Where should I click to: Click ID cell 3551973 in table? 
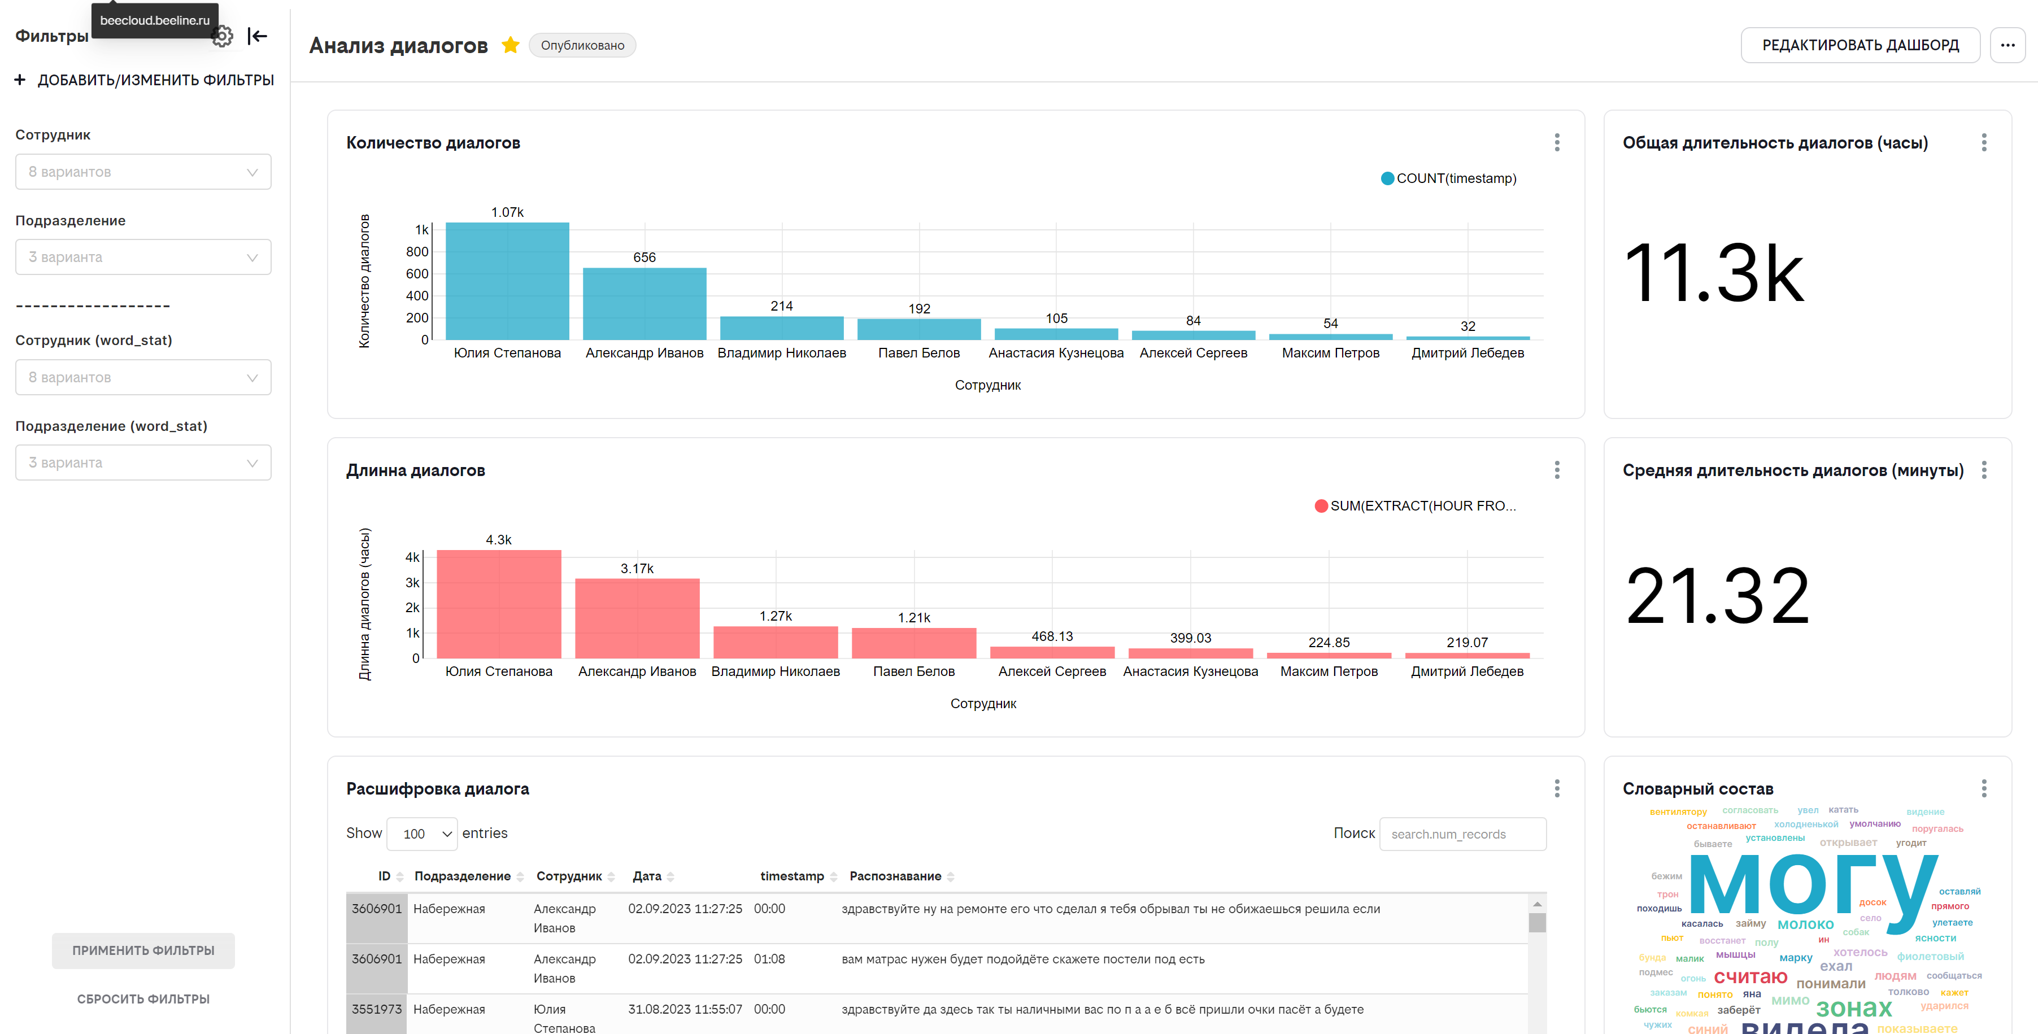pyautogui.click(x=376, y=1009)
